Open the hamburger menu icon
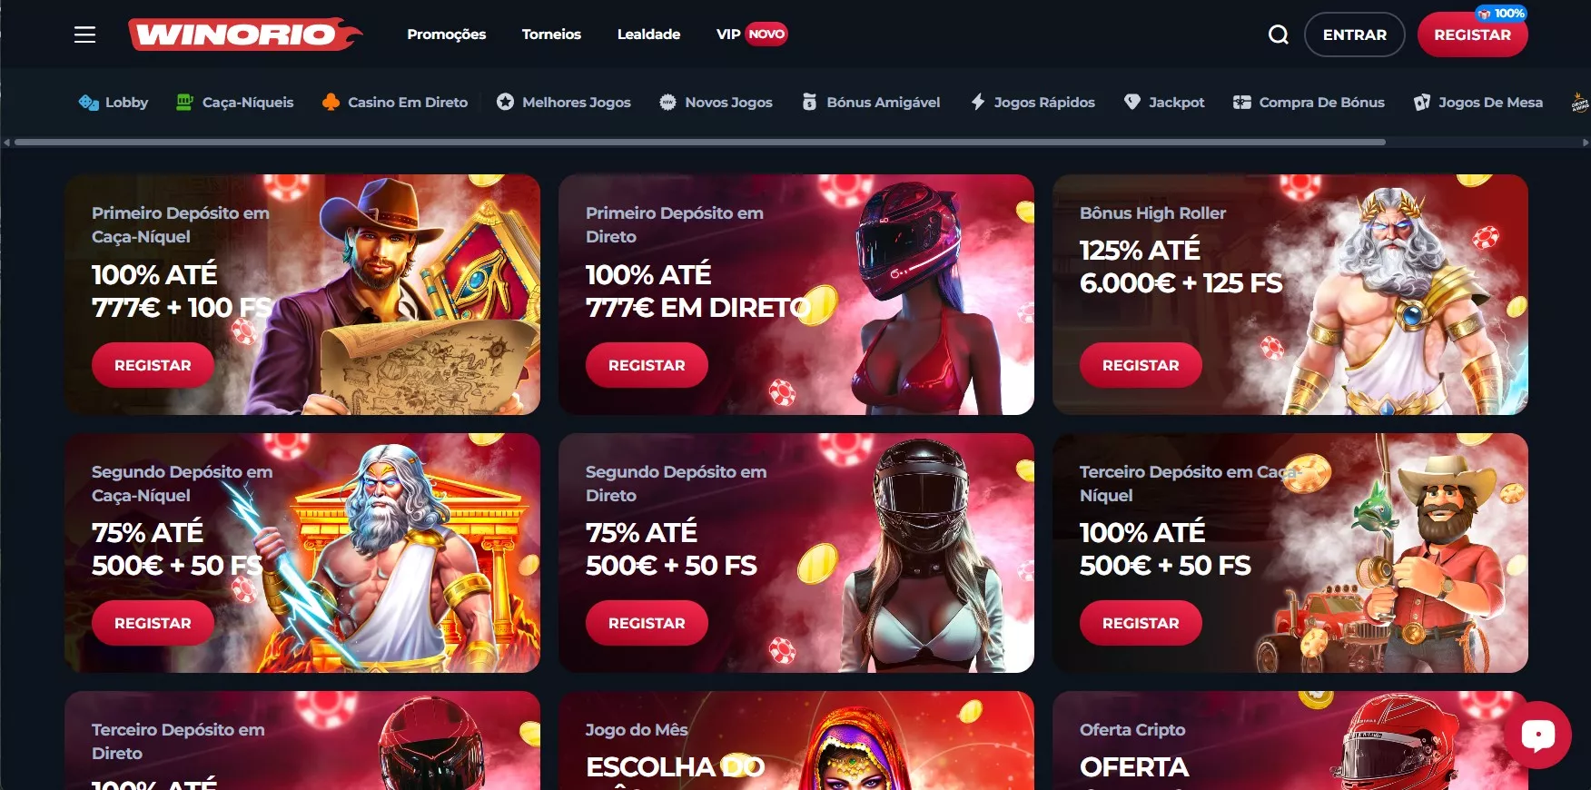Viewport: 1591px width, 790px height. point(84,35)
